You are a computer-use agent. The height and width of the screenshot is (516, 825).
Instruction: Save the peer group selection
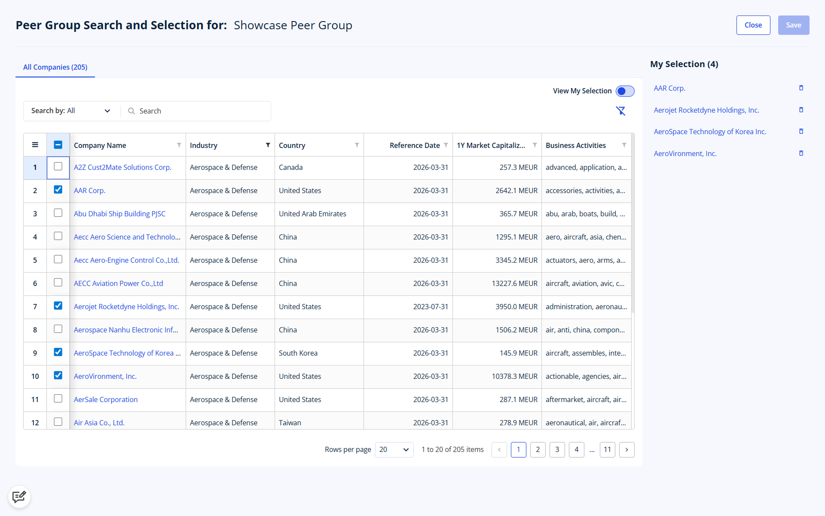point(794,25)
